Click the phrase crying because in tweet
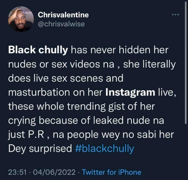Image resolution: width=188 pixels, height=180 pixels. 43,121
